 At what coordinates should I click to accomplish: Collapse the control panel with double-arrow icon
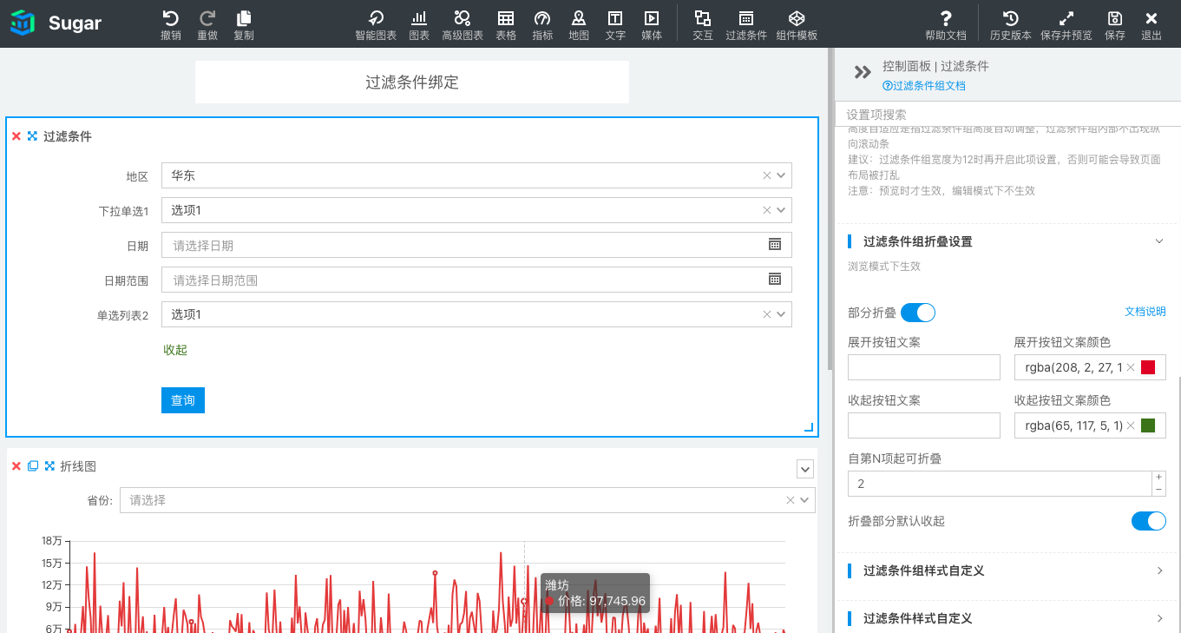pos(863,73)
